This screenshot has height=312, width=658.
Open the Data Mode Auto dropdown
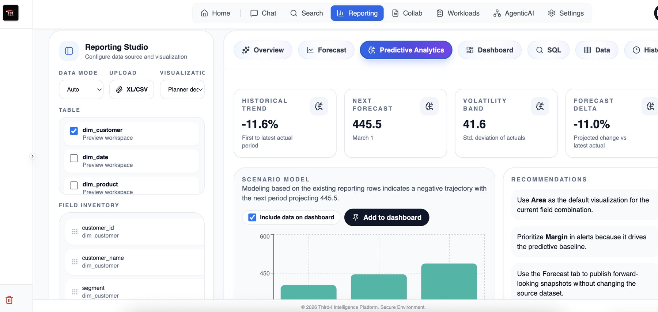tap(81, 89)
